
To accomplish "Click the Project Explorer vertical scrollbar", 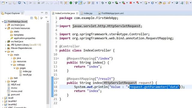I will pos(48,64).
